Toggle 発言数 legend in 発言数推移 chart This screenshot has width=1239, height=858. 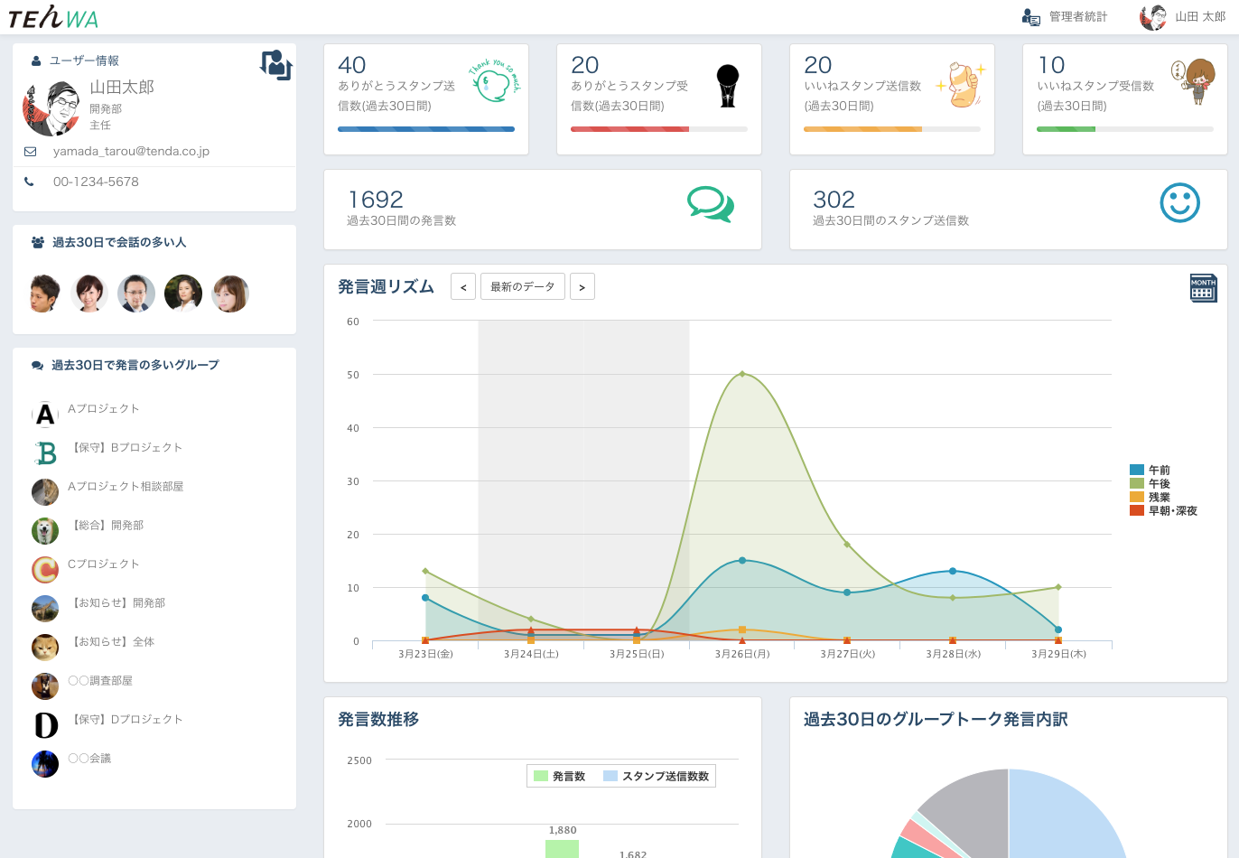coord(560,776)
